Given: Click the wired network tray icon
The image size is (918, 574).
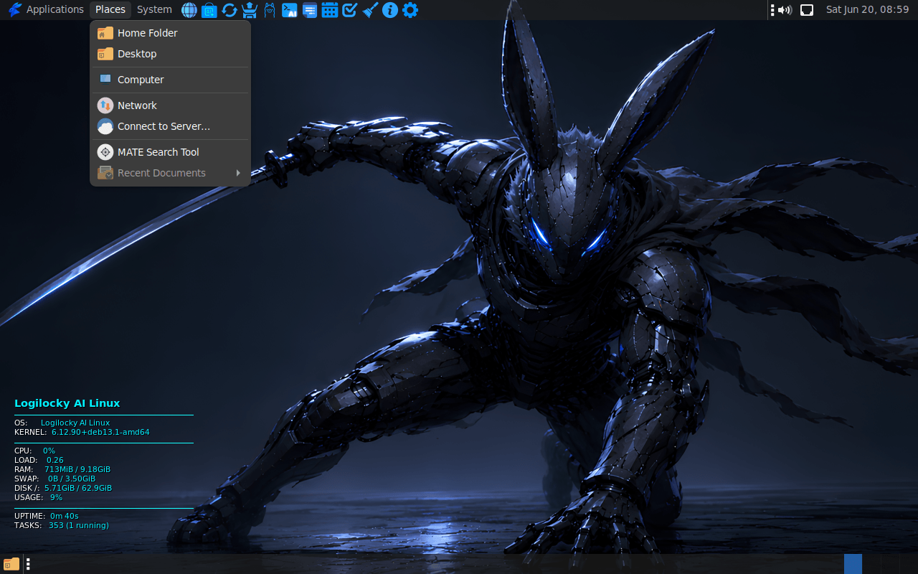Looking at the screenshot, I should pos(807,10).
